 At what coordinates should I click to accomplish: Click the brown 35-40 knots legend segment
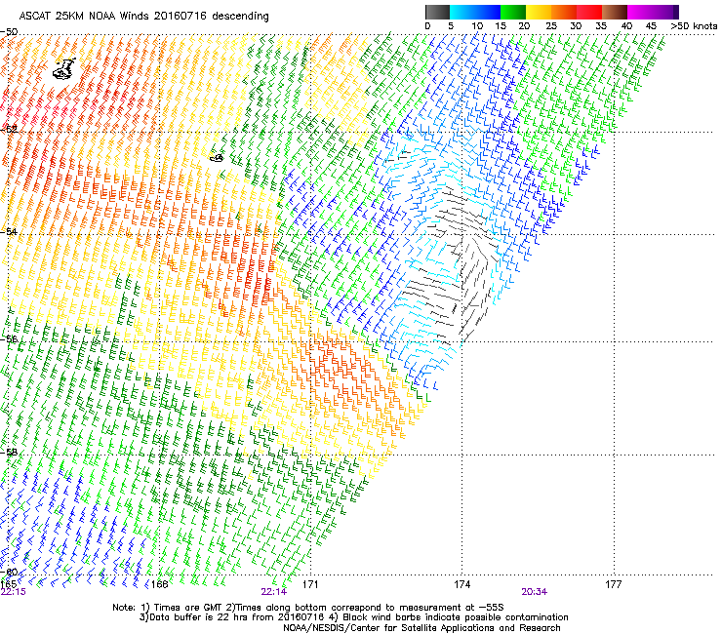[x=615, y=12]
